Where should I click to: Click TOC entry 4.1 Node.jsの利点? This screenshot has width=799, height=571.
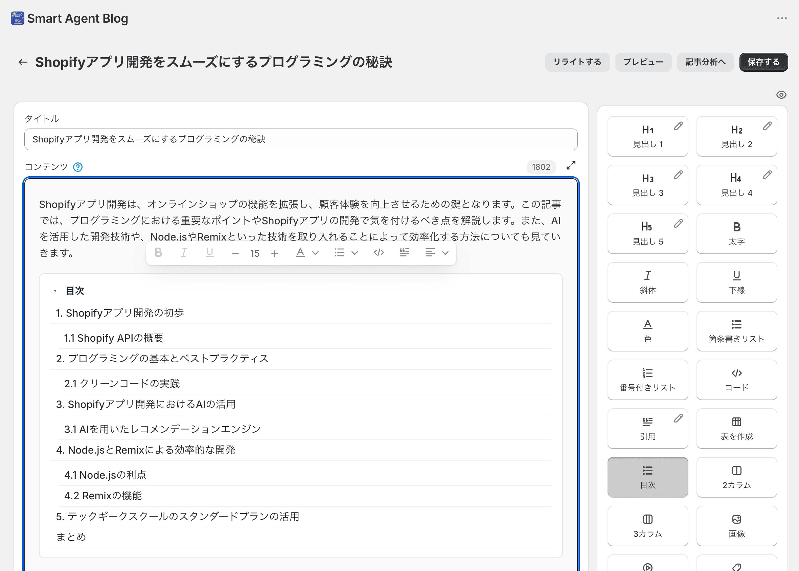(105, 475)
